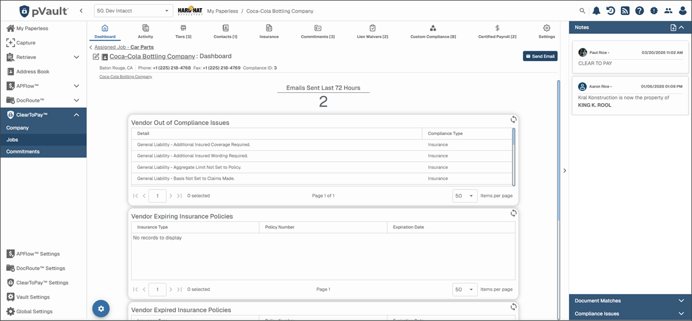Open the RSS feed icon in header
This screenshot has height=321, width=692.
point(625,11)
